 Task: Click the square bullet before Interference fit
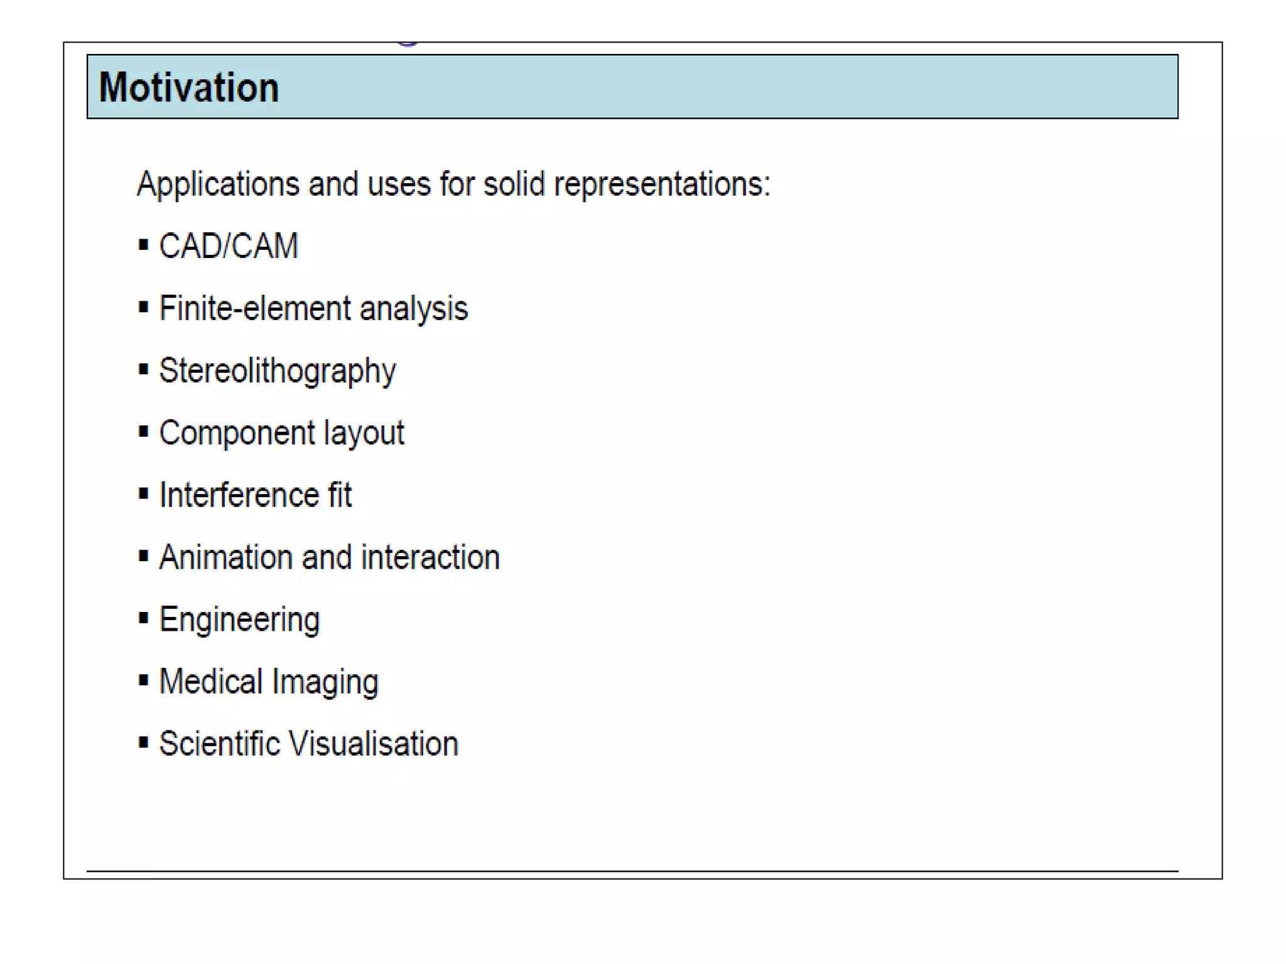[144, 494]
